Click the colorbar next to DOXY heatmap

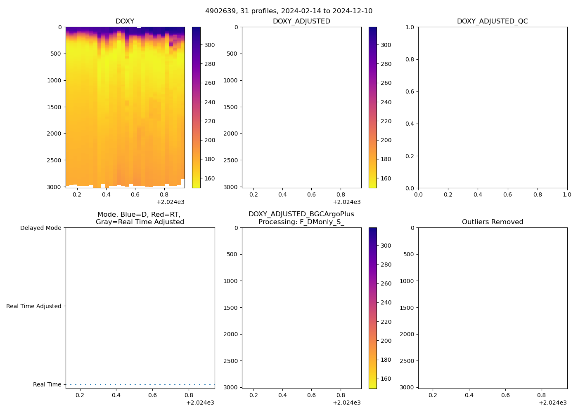196,107
